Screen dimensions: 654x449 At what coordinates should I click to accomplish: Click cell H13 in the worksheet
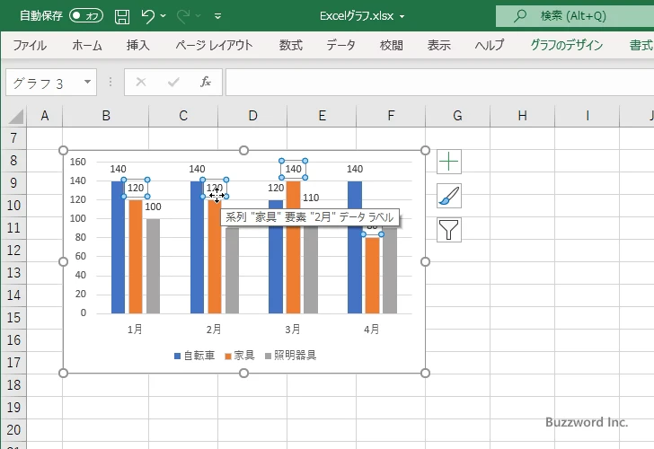(522, 273)
